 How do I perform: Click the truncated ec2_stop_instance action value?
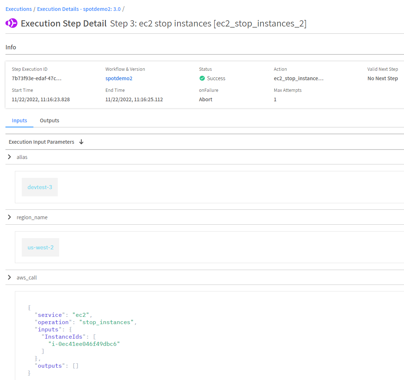(298, 78)
